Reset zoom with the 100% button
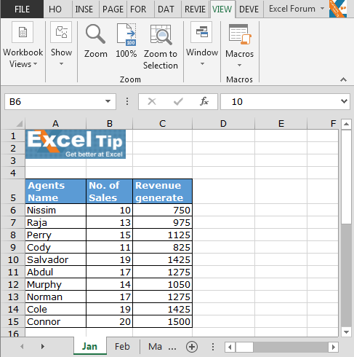The height and width of the screenshot is (357, 354). coord(126,41)
